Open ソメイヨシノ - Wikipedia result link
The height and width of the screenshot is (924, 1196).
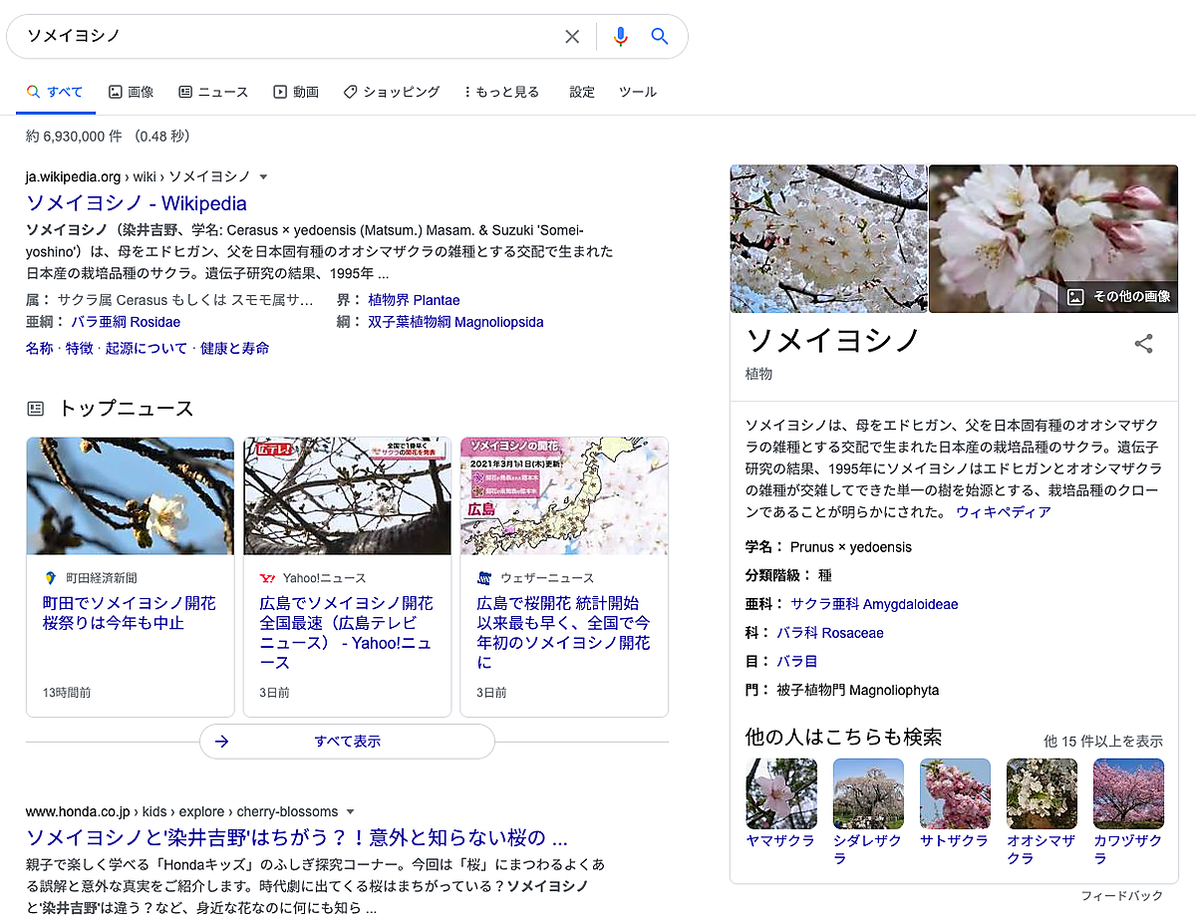137,203
